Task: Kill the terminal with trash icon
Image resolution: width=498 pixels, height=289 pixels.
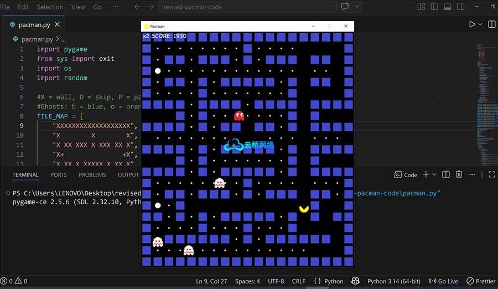Action: click(459, 174)
